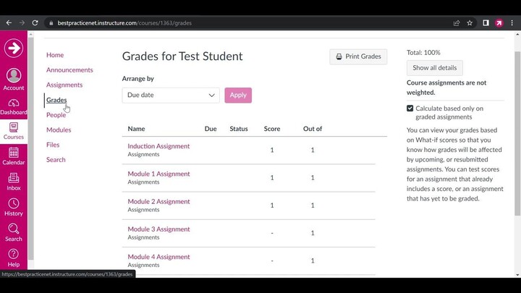Open Inbox in the global navigation
Image resolution: width=521 pixels, height=293 pixels.
14,182
